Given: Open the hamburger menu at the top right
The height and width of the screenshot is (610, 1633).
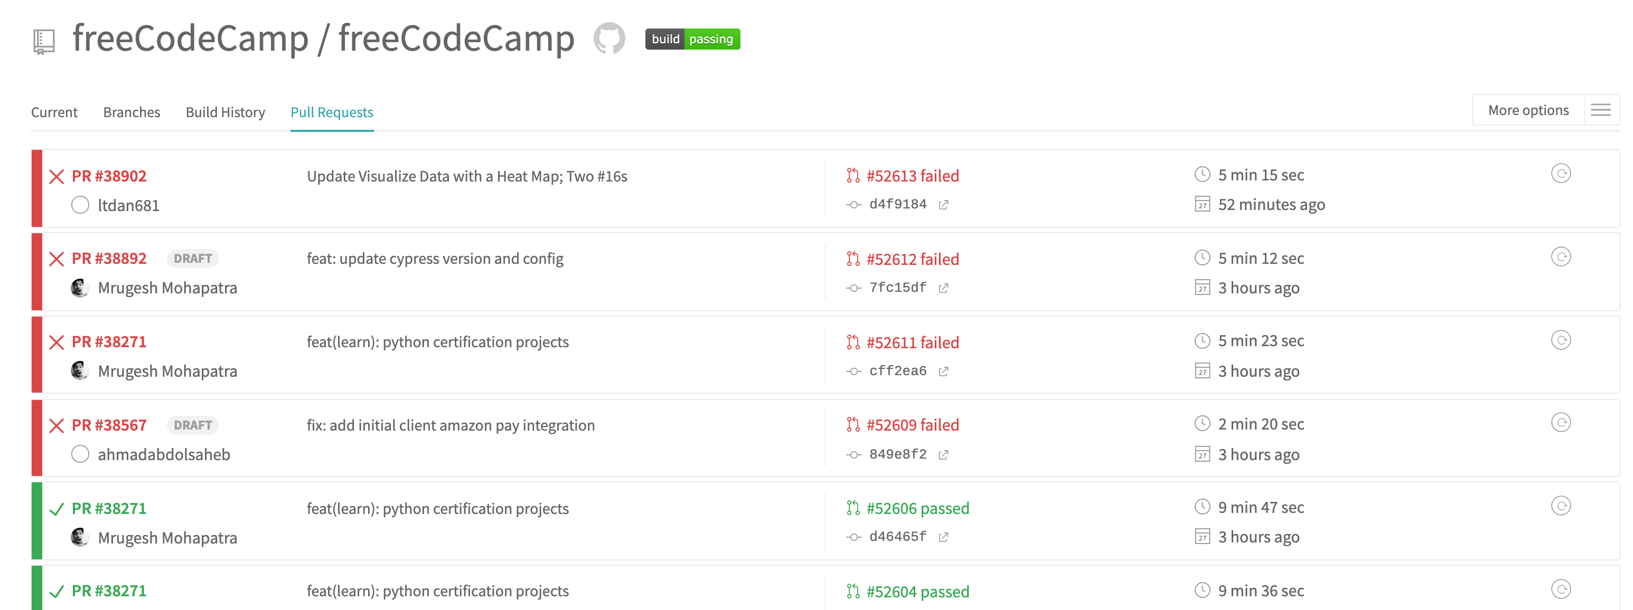Looking at the screenshot, I should pos(1601,109).
